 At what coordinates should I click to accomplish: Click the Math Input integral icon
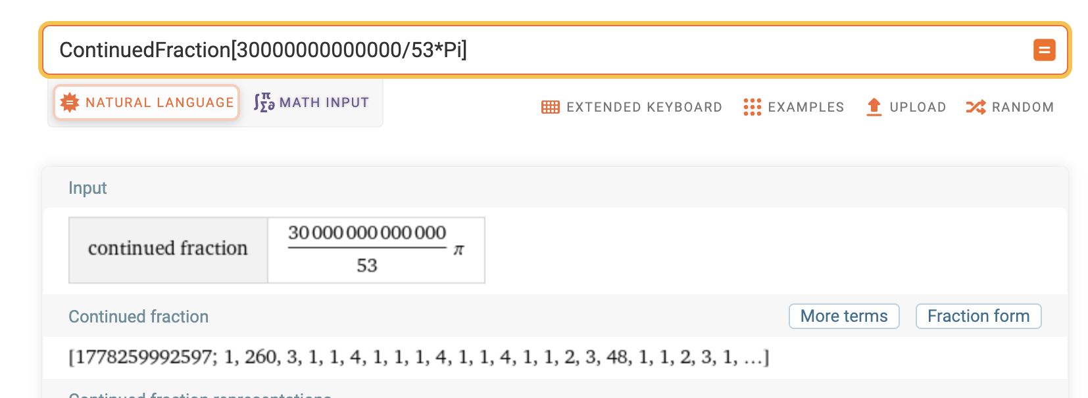tap(264, 102)
